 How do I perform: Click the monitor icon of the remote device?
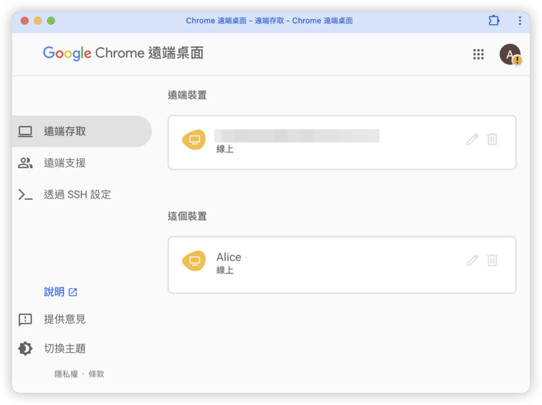[194, 139]
